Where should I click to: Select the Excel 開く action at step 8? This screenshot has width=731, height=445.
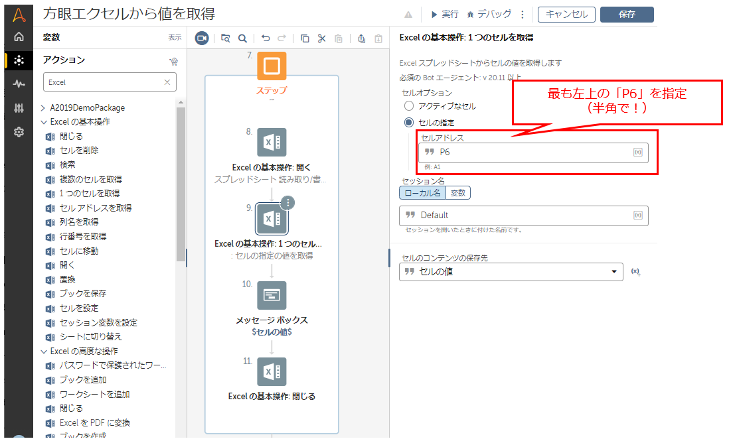point(272,142)
